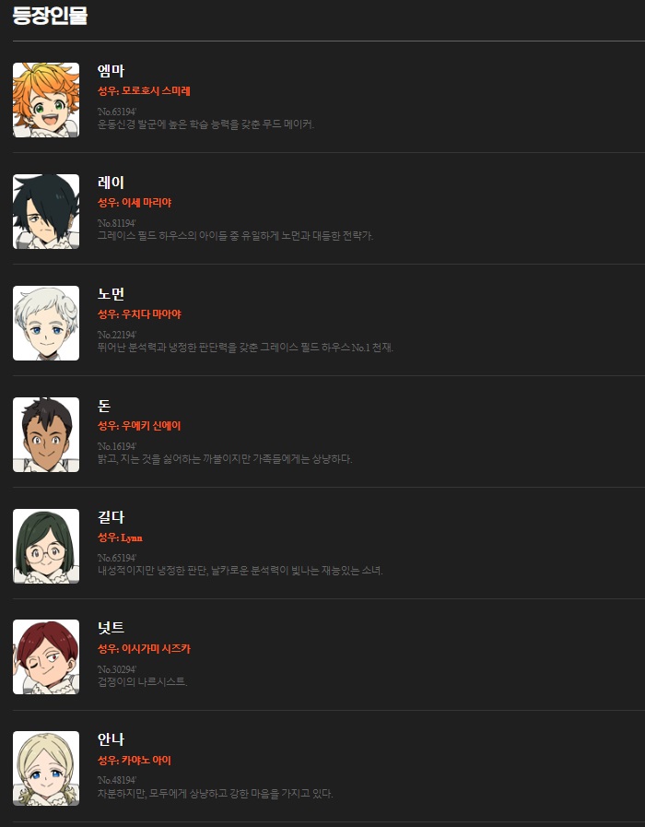Click the character name 길다
Viewport: 645px width, 827px height.
tap(111, 517)
